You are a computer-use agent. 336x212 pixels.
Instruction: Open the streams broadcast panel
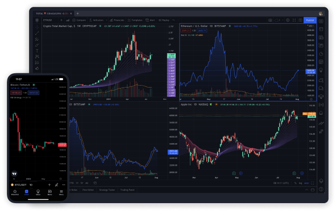click(321, 105)
